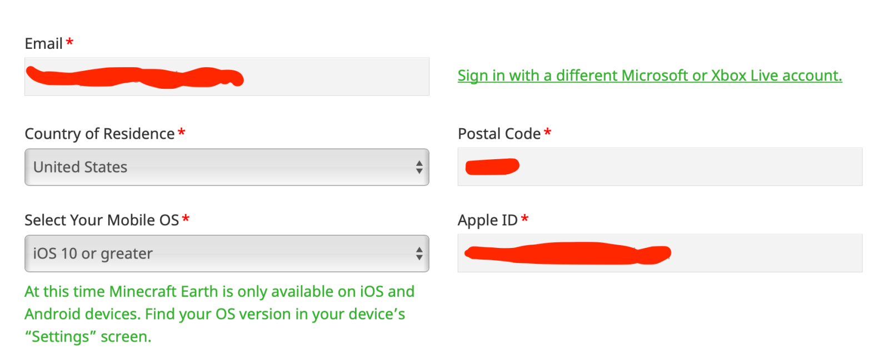Screen dimensions: 889x355
Task: Click the Email input field
Action: pyautogui.click(x=333, y=77)
